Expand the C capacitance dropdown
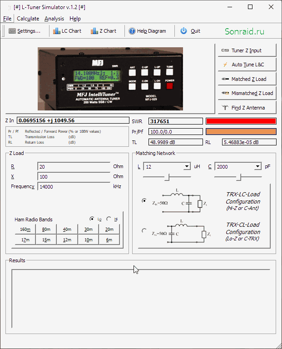282x349 pixels. click(x=257, y=166)
